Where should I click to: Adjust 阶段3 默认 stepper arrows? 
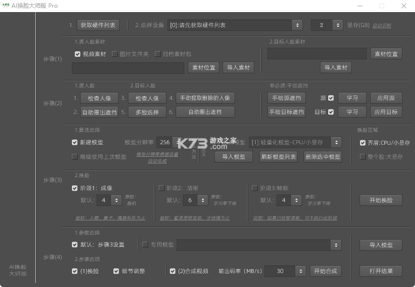pos(296,200)
